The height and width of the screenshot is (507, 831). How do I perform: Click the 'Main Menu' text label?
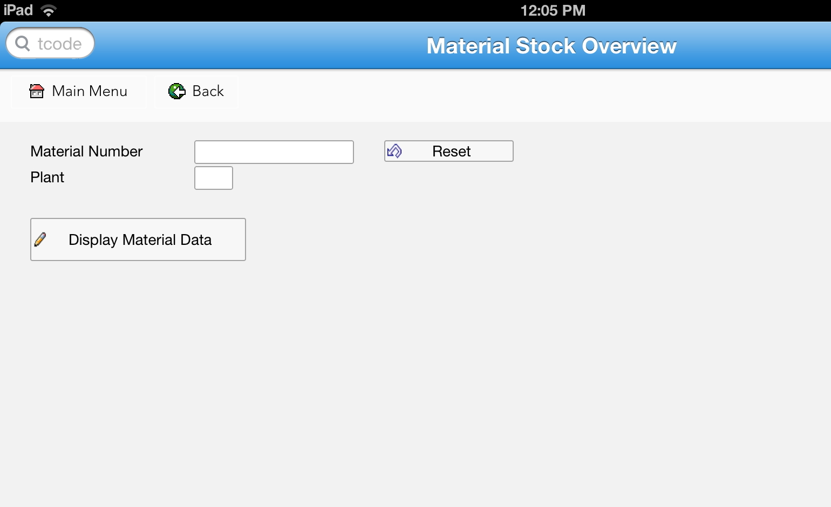click(x=90, y=91)
